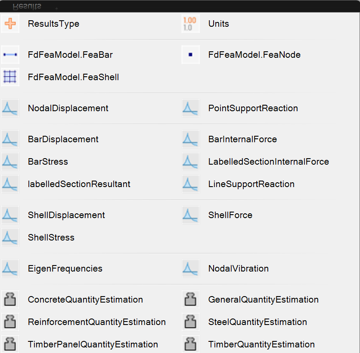Click the BarStress graph icon
This screenshot has width=360, height=353.
(x=10, y=162)
